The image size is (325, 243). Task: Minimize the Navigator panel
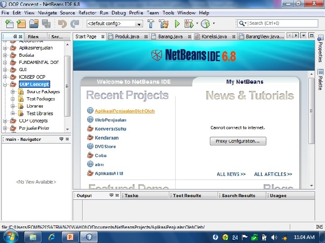click(x=61, y=139)
